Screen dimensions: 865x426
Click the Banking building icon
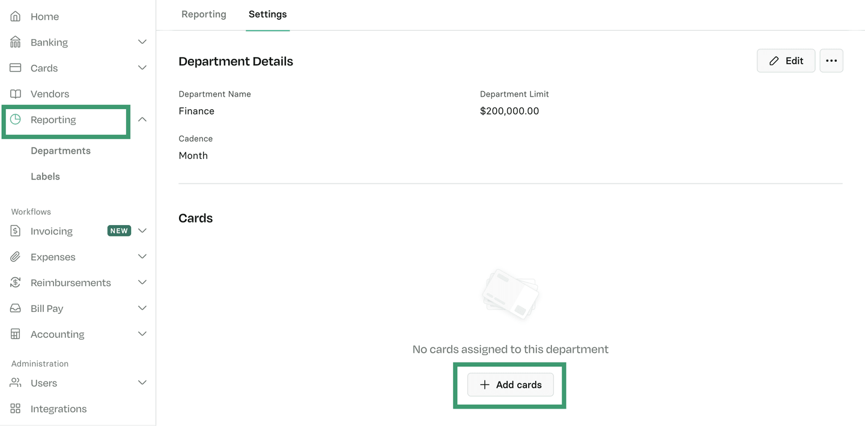[16, 42]
